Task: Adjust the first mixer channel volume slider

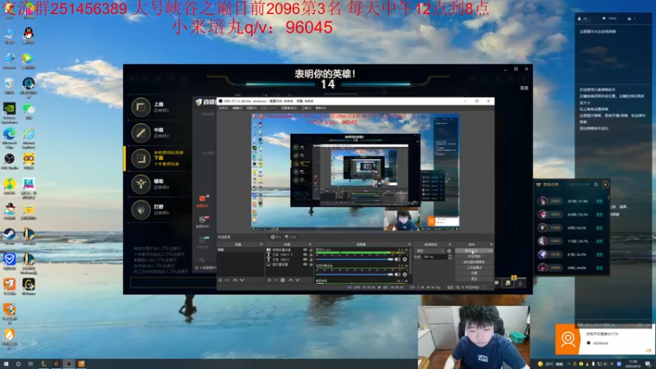Action: (x=354, y=259)
